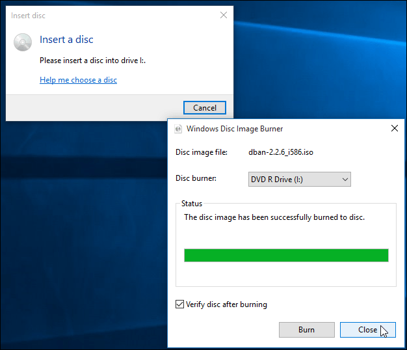Viewport: 407px width, 350px height.
Task: Click the Disc burner label
Action: 196,178
